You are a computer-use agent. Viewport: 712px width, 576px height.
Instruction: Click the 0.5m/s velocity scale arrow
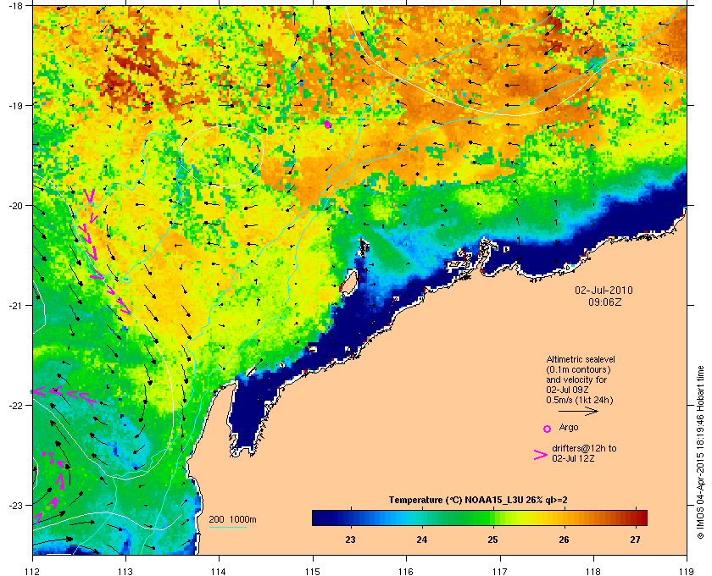pos(578,412)
